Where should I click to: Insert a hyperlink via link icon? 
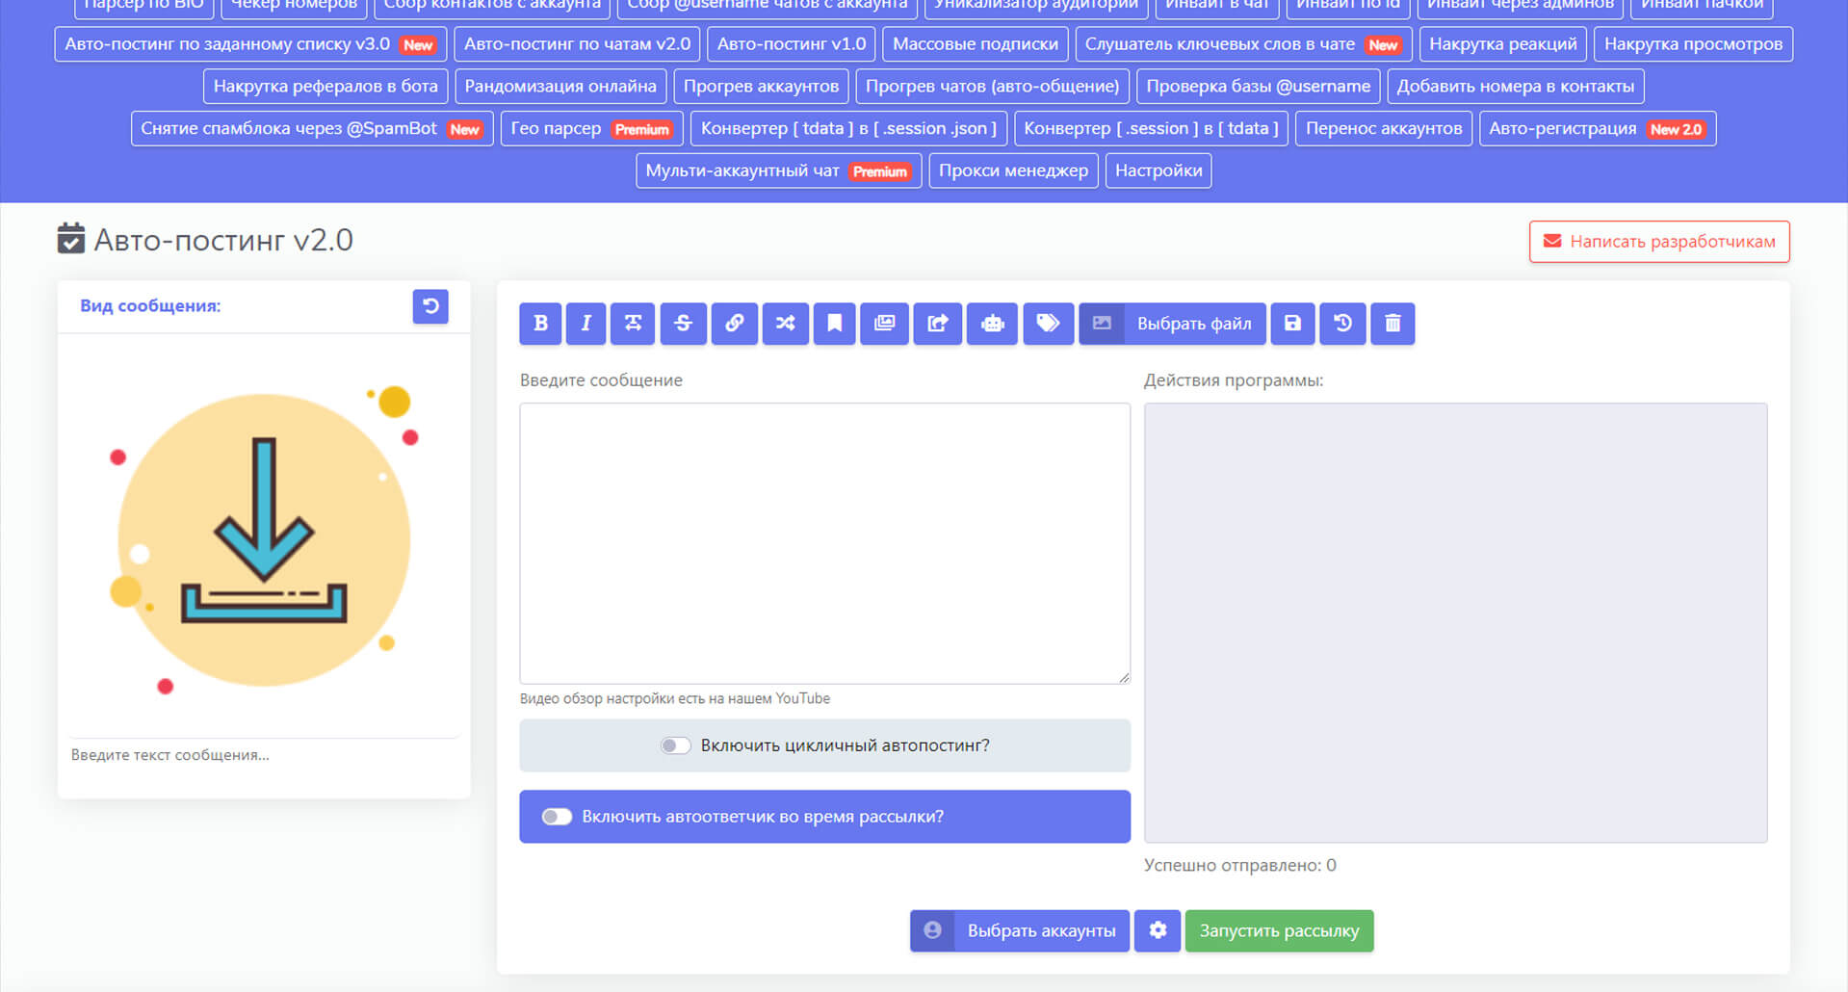[734, 324]
